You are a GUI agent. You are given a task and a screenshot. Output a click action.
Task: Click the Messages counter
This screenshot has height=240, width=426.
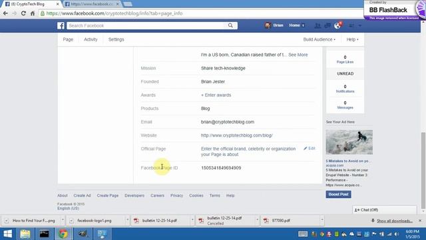pyautogui.click(x=345, y=105)
